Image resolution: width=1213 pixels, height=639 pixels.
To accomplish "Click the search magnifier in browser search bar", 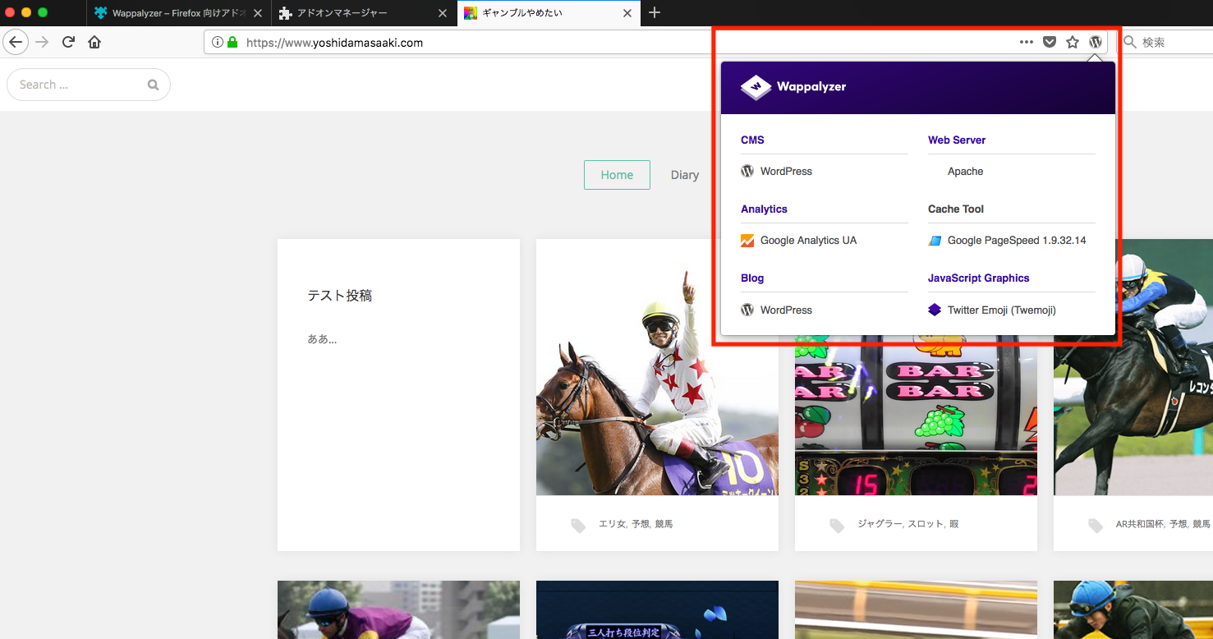I will point(1130,42).
